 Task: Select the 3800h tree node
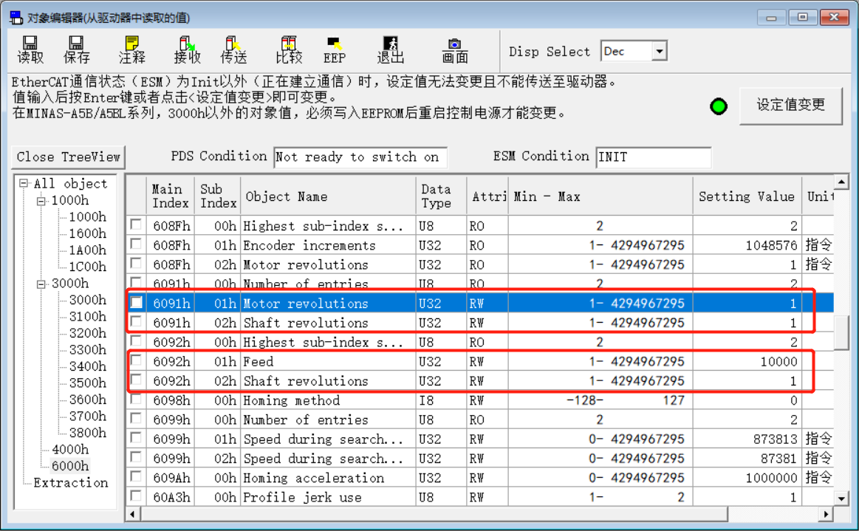[x=88, y=433]
